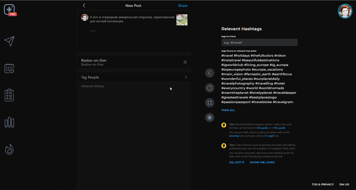
Task: Expand Tag People chevron
Action: pos(186,77)
